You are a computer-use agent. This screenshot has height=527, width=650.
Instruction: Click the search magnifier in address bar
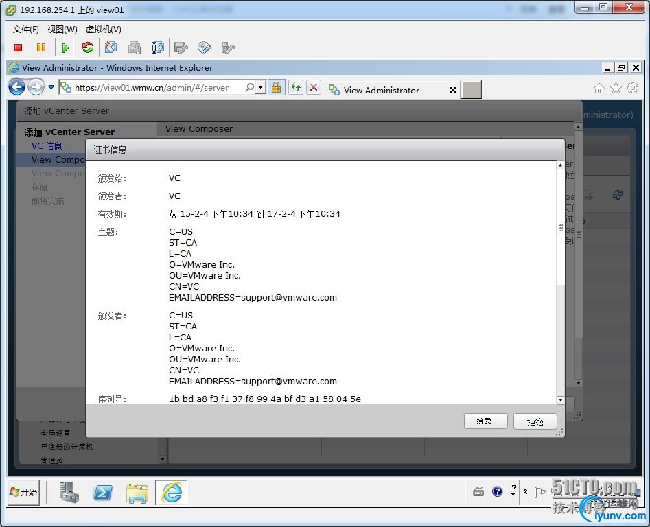[250, 87]
